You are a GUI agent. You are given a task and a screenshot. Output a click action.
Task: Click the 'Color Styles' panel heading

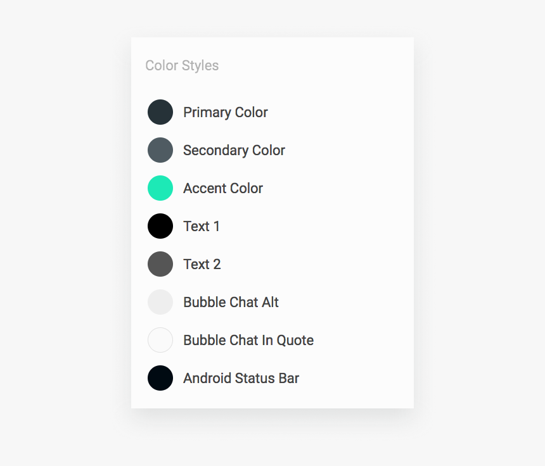(x=182, y=66)
